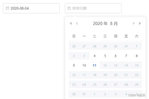Click disabled date 14
149x99 pixels.
[126, 65]
